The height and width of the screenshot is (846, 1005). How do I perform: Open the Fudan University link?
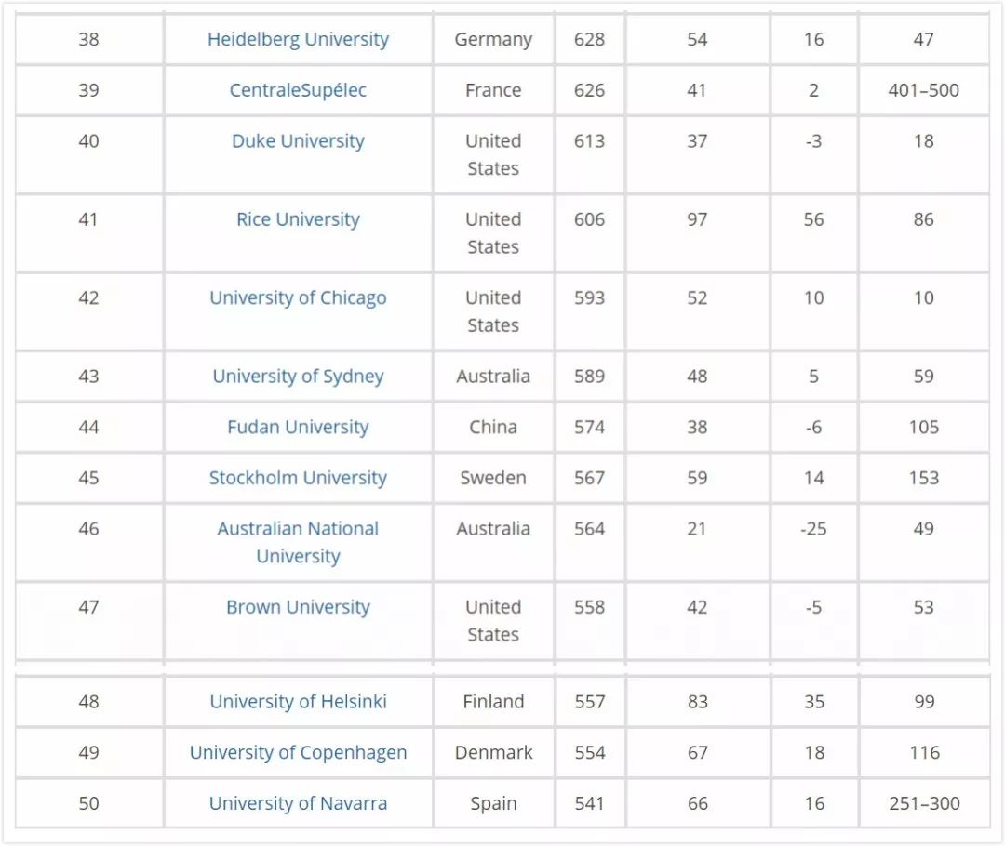tap(298, 428)
